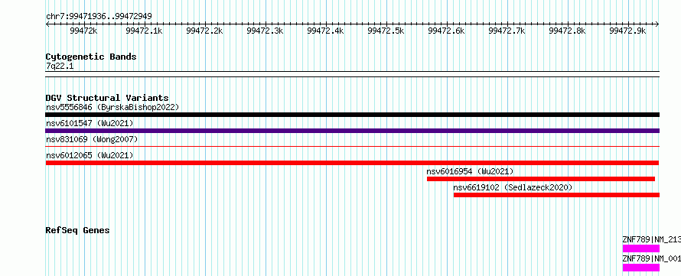Select the red nsv6012065 variant bar

[352, 163]
